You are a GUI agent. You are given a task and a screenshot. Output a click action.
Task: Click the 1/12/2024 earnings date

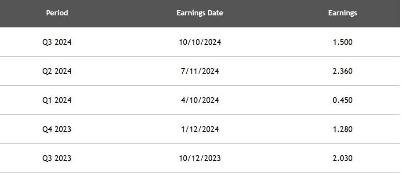pos(200,129)
